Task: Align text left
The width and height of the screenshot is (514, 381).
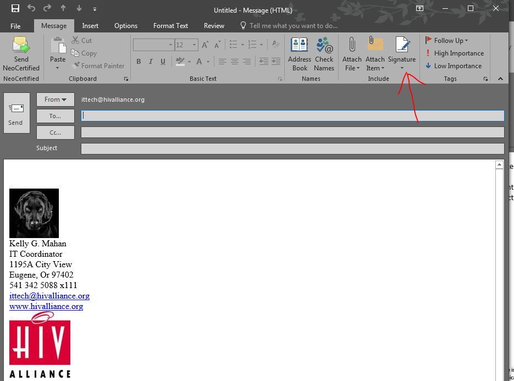Action: click(222, 62)
